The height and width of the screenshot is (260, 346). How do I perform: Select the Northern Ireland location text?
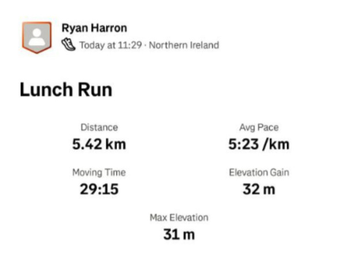184,45
